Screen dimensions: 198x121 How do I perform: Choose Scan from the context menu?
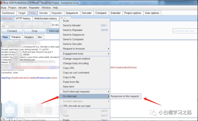pos(85,21)
